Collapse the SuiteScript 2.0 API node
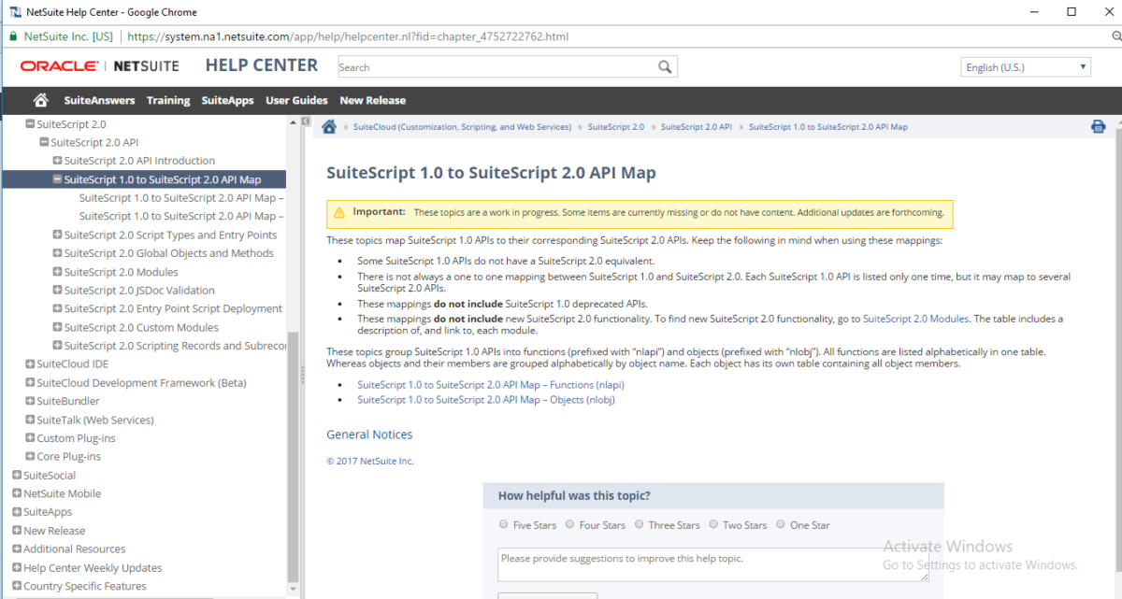1122x599 pixels. [43, 142]
